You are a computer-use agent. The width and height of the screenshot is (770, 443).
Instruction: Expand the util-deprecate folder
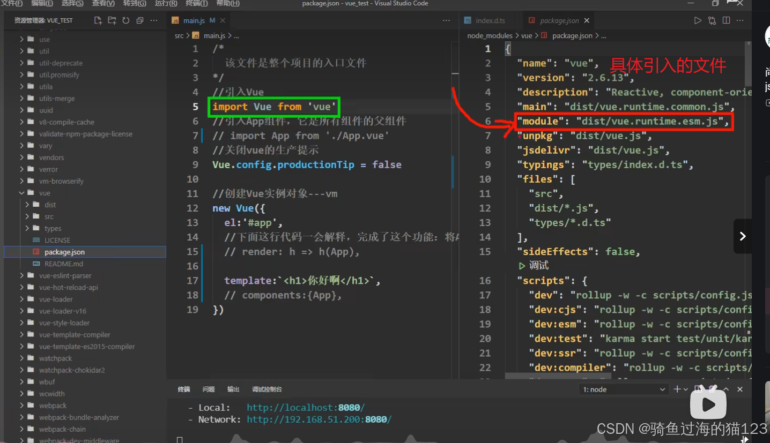pos(21,63)
